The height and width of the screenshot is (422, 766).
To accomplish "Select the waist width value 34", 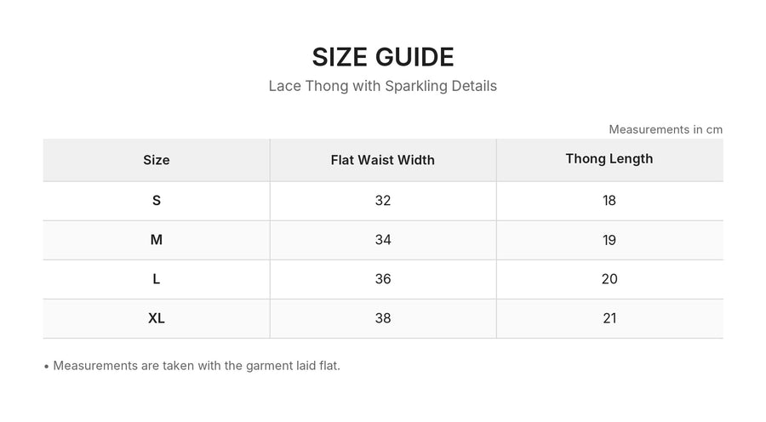I will click(x=383, y=240).
